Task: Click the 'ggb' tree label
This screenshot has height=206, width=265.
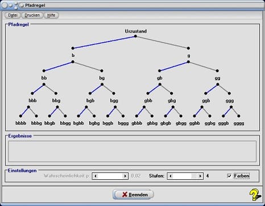Action: [x=206, y=101]
